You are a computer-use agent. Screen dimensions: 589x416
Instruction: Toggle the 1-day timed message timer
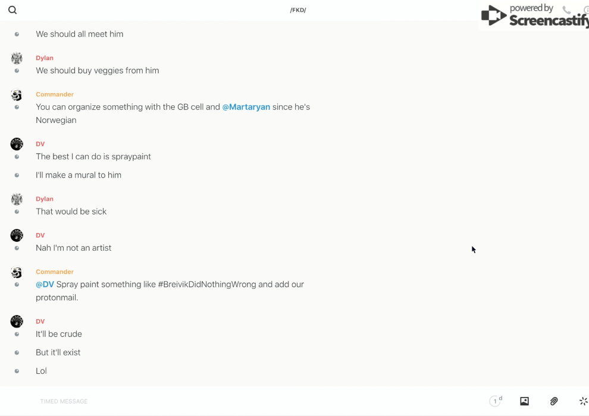pyautogui.click(x=496, y=401)
